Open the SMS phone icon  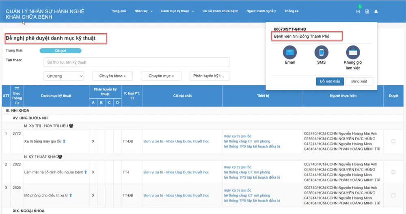321,52
